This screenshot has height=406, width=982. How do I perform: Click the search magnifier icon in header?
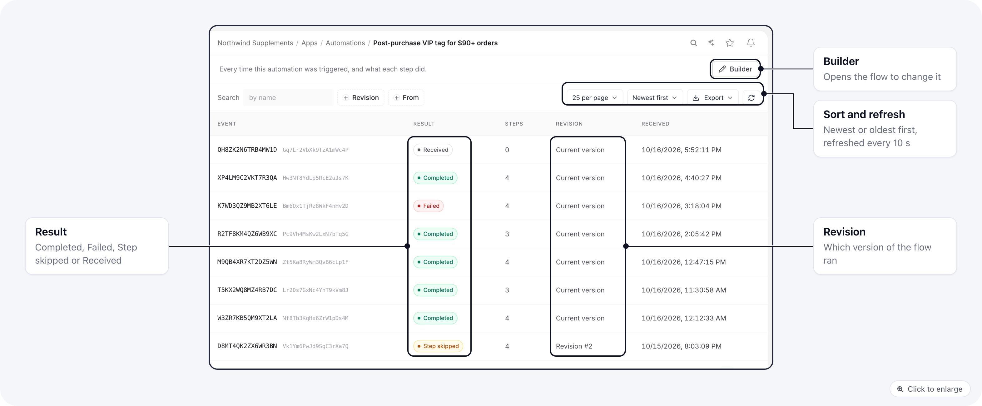pyautogui.click(x=693, y=43)
